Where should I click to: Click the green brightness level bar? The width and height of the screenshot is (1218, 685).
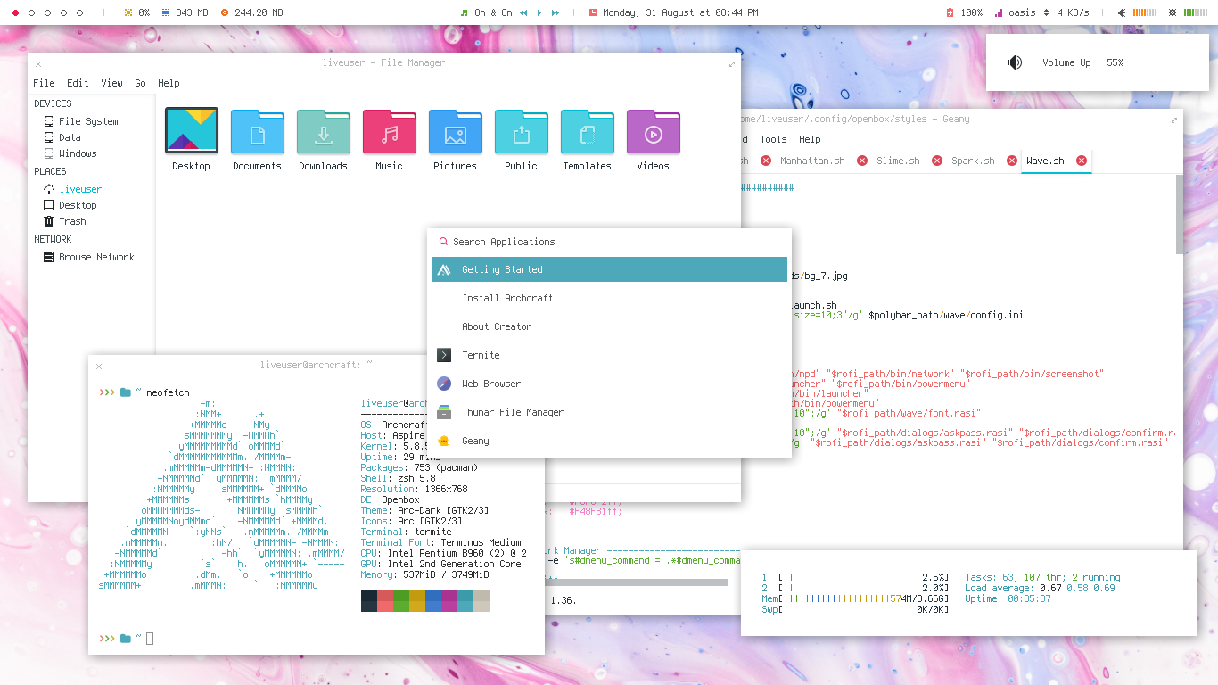[x=1195, y=12]
